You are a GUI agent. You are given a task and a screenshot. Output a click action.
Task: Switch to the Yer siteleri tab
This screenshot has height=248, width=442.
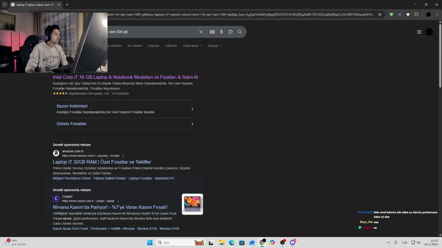(x=135, y=45)
